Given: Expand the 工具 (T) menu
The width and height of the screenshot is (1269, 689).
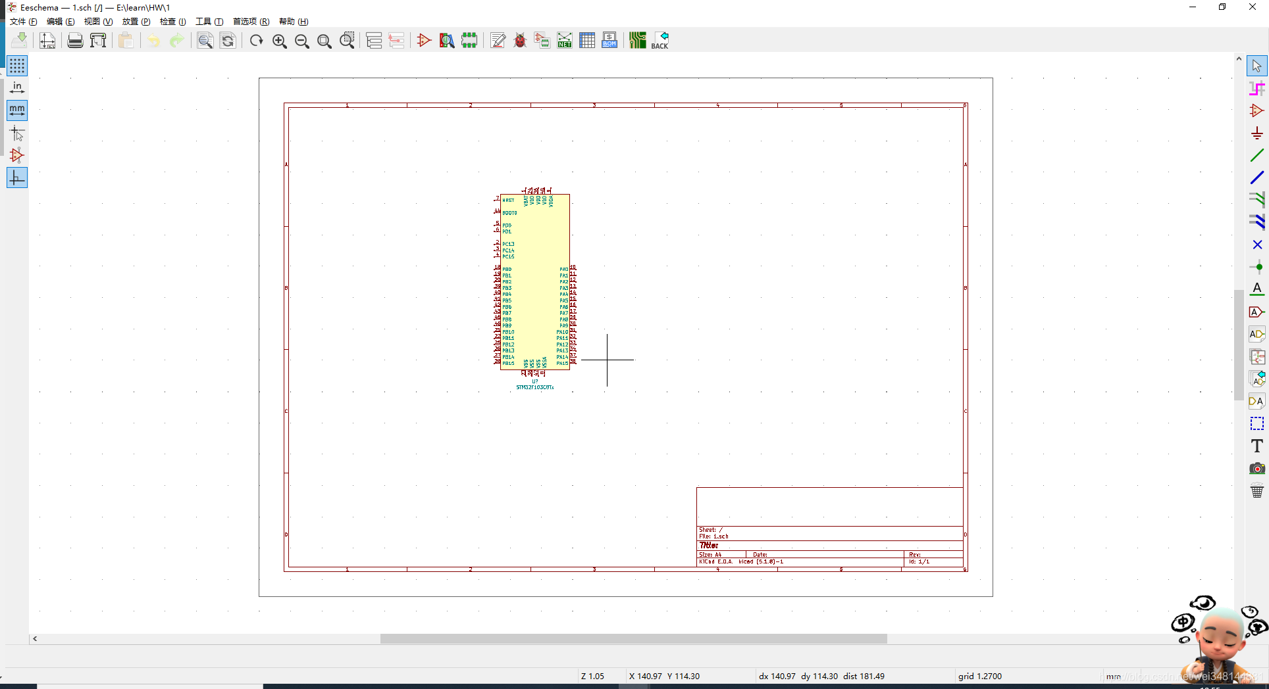Looking at the screenshot, I should click(x=209, y=22).
